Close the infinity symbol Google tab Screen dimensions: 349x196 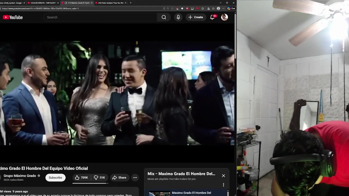tap(24, 3)
